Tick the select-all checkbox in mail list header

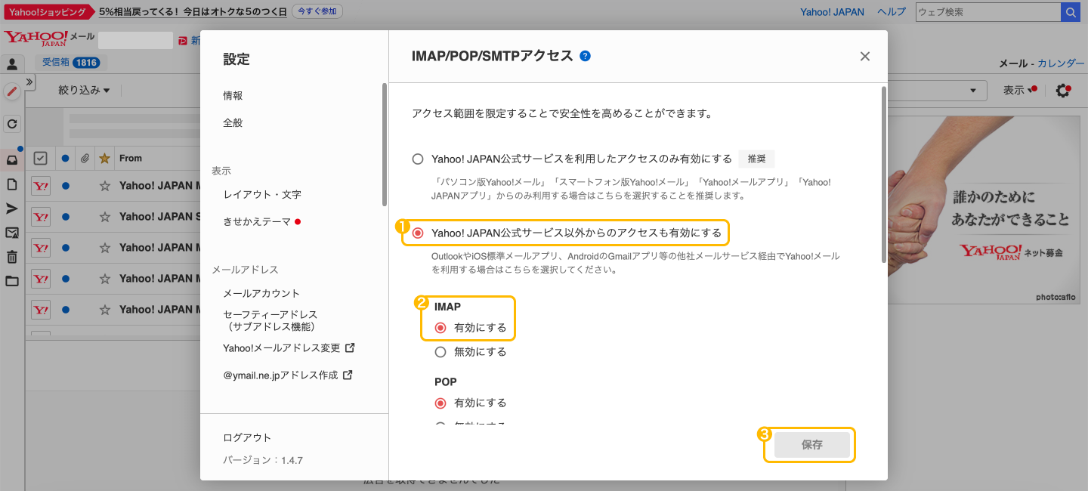click(x=41, y=158)
